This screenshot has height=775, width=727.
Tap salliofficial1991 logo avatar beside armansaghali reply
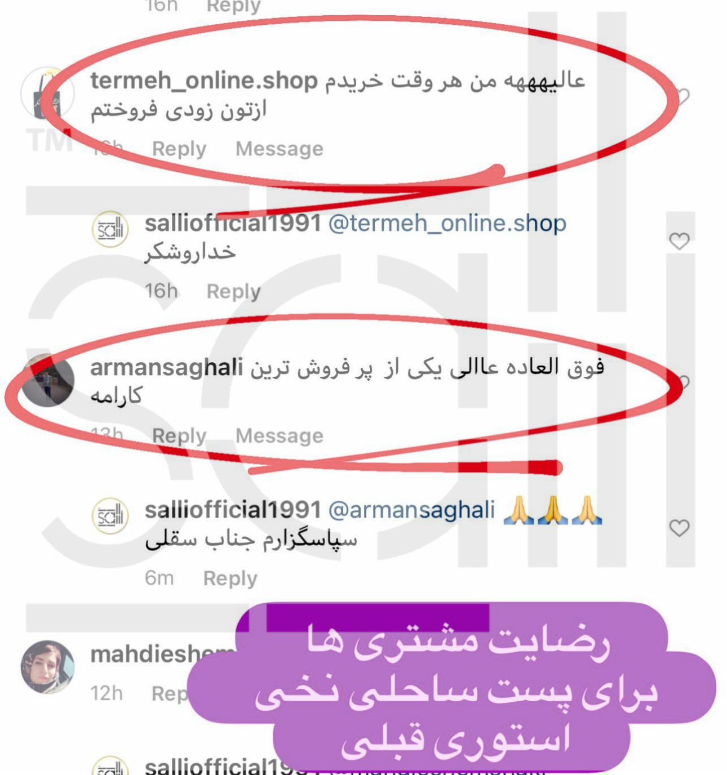click(x=110, y=516)
